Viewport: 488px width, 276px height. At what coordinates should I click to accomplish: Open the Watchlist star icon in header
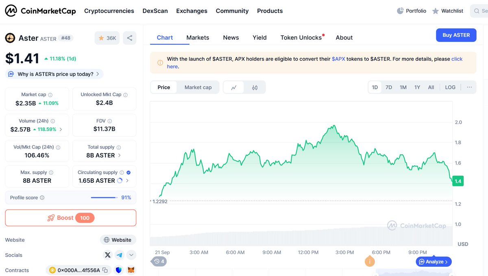[x=436, y=11]
